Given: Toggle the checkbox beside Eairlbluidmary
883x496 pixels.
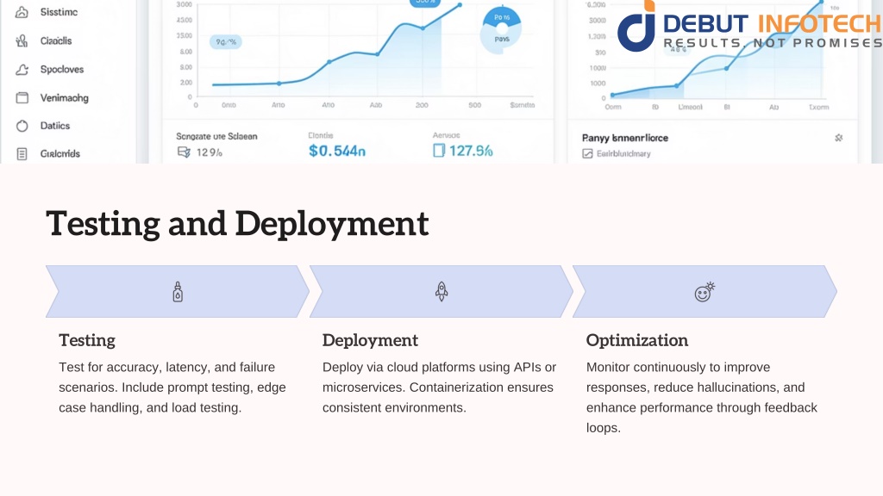Looking at the screenshot, I should pos(588,154).
